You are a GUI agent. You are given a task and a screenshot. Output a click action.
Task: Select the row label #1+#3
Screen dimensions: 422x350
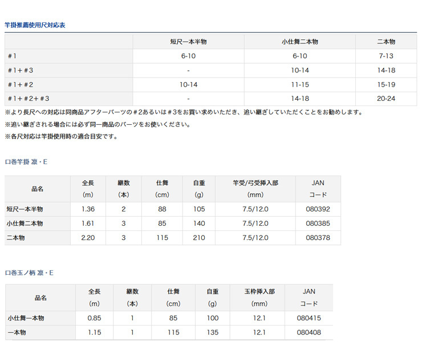pos(21,71)
